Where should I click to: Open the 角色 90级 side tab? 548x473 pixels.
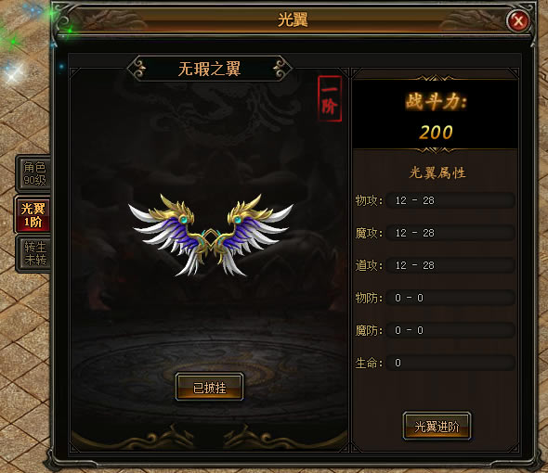34,173
